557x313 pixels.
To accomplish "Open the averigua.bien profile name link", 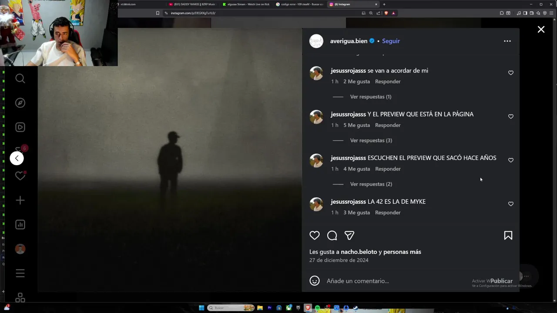I will tap(349, 41).
